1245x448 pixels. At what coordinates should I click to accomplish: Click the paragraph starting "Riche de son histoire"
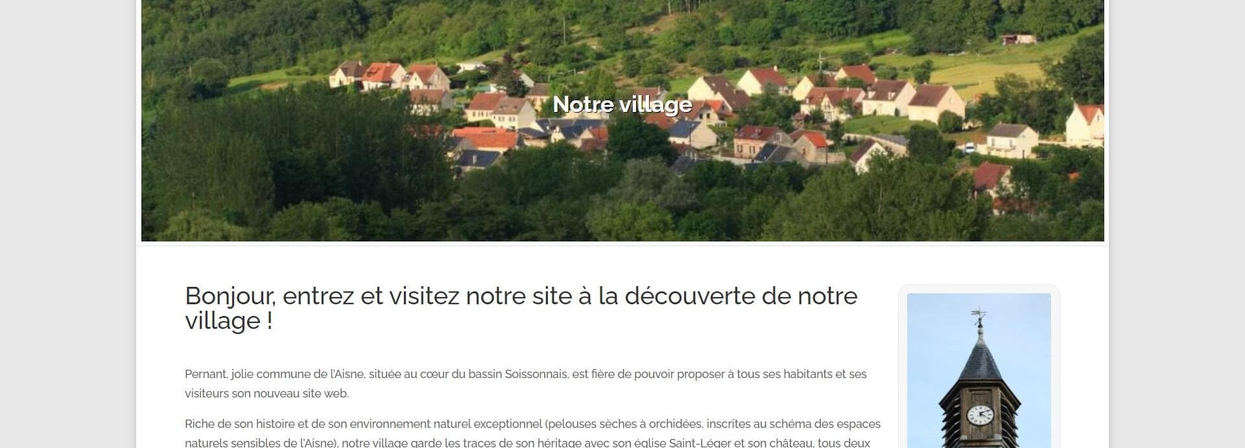point(532,433)
